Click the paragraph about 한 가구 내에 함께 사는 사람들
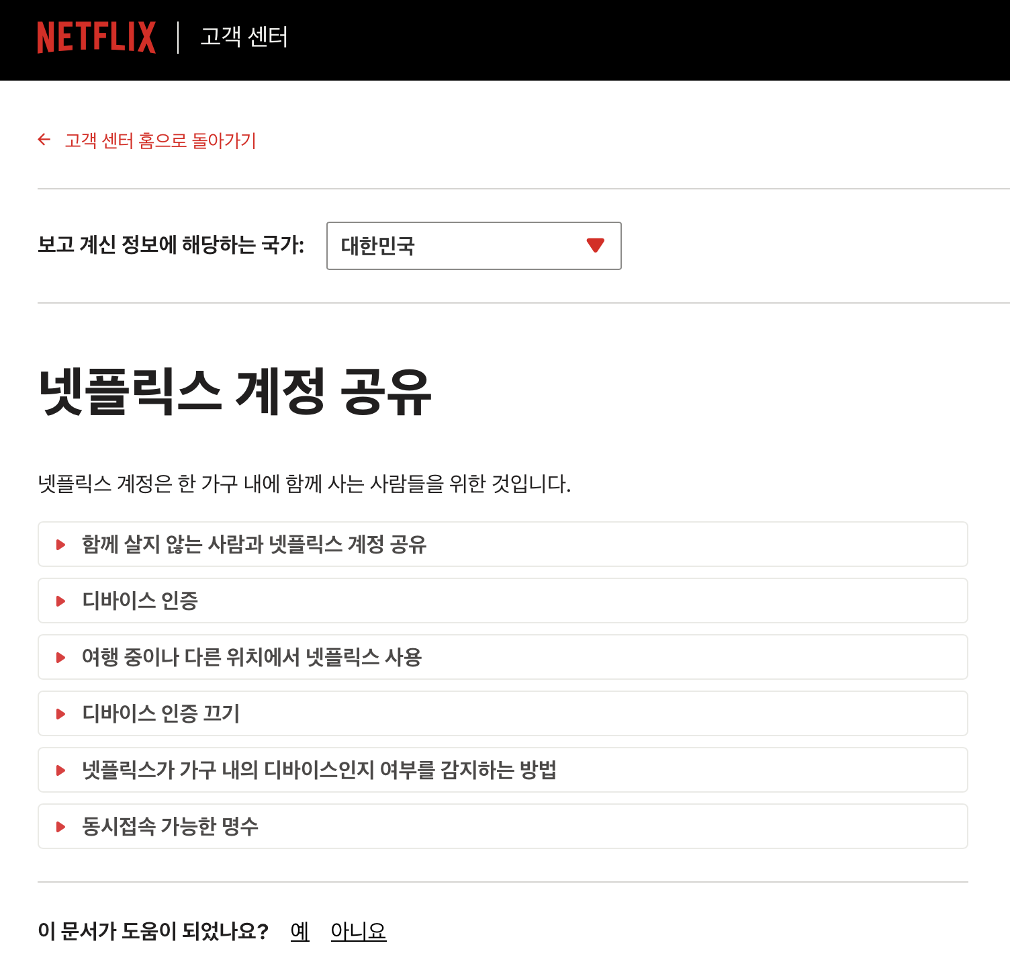 pyautogui.click(x=304, y=484)
